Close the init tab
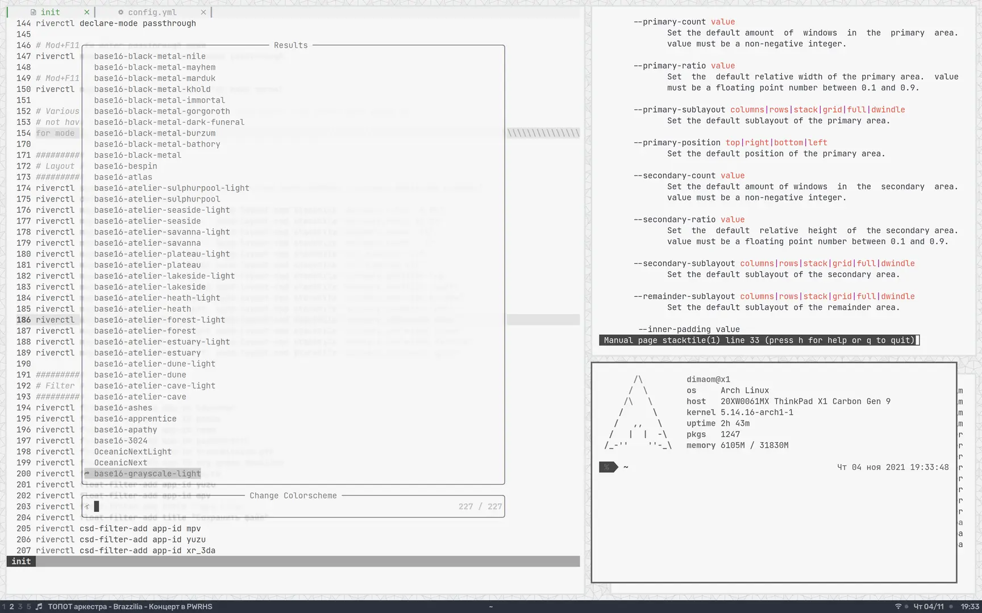982x613 pixels. tap(86, 12)
